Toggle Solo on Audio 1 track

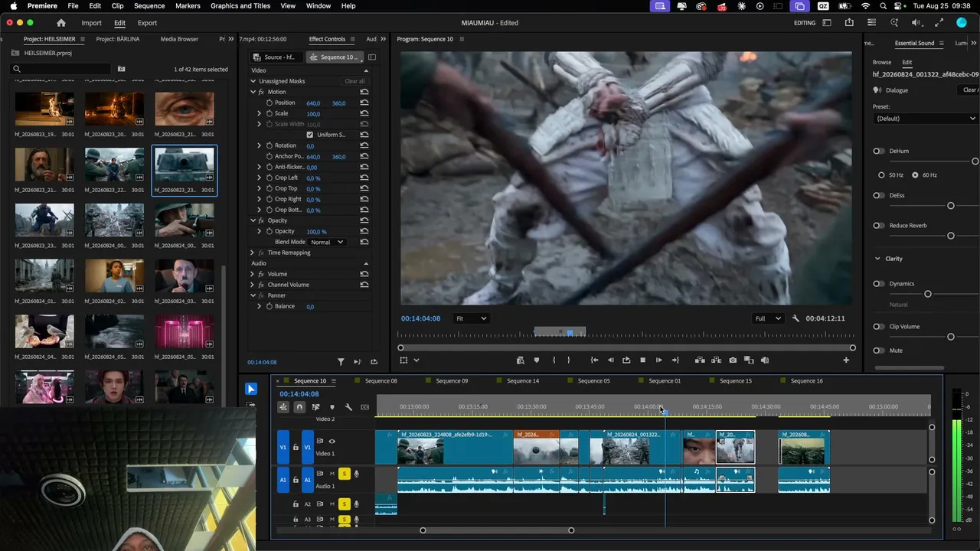tap(345, 474)
